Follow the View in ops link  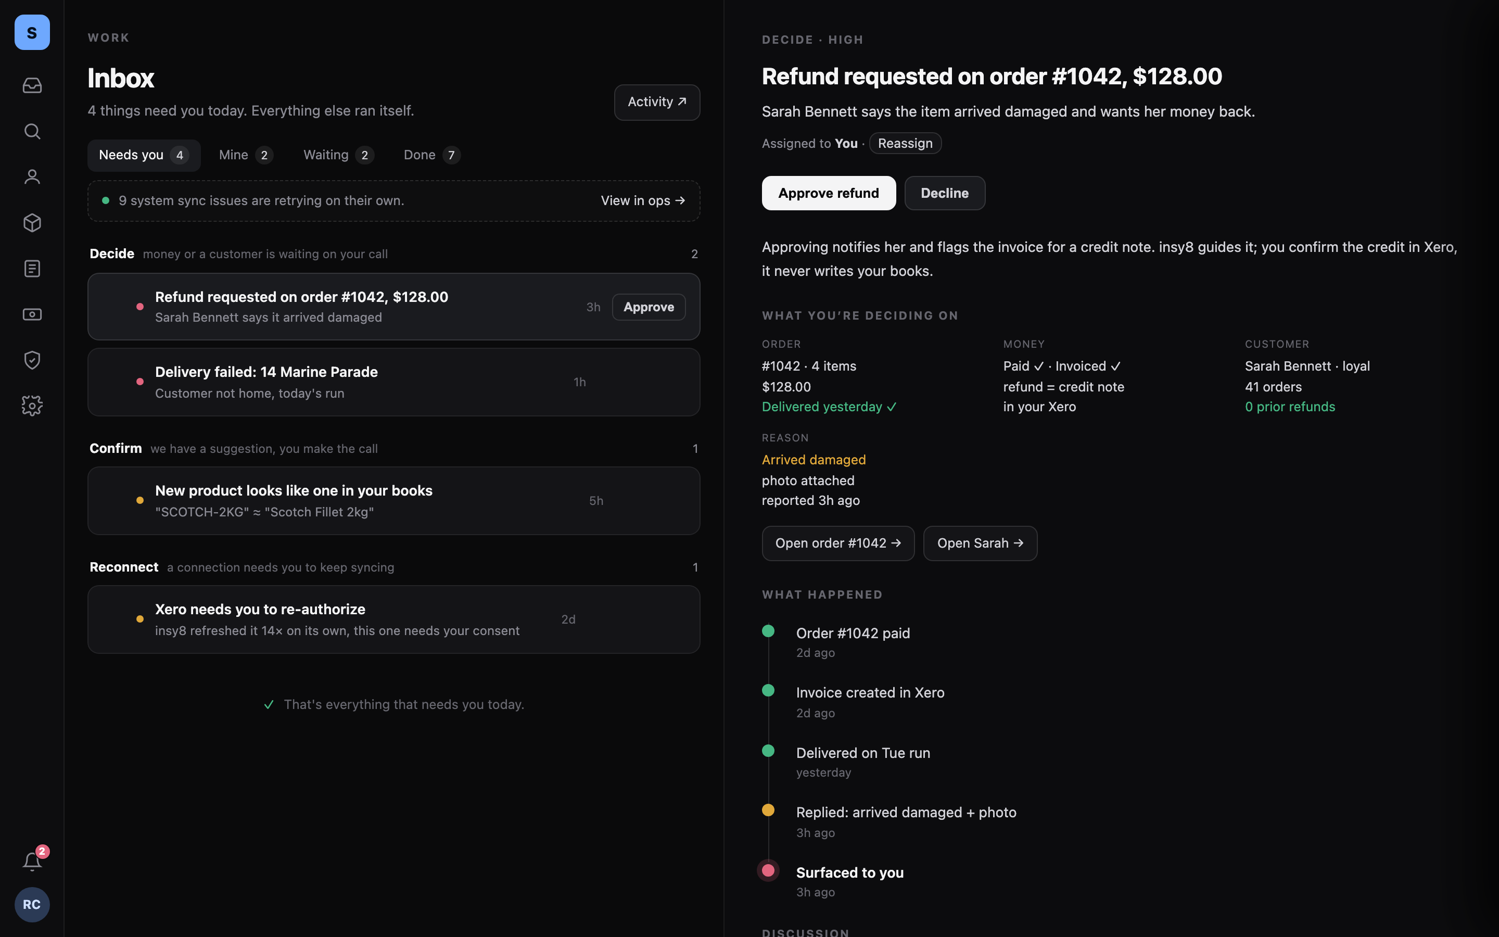[x=643, y=201]
